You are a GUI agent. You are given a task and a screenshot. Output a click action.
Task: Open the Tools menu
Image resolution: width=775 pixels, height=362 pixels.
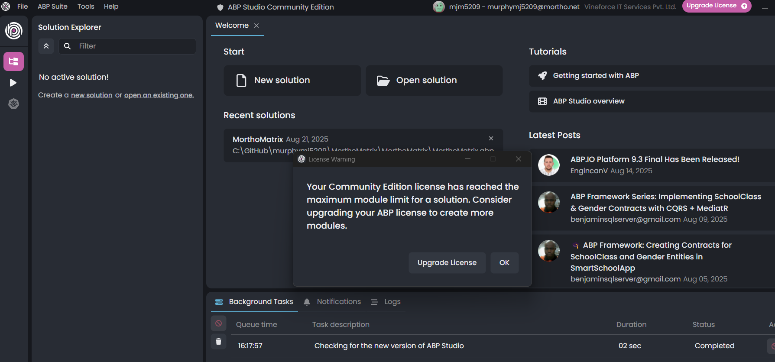86,6
